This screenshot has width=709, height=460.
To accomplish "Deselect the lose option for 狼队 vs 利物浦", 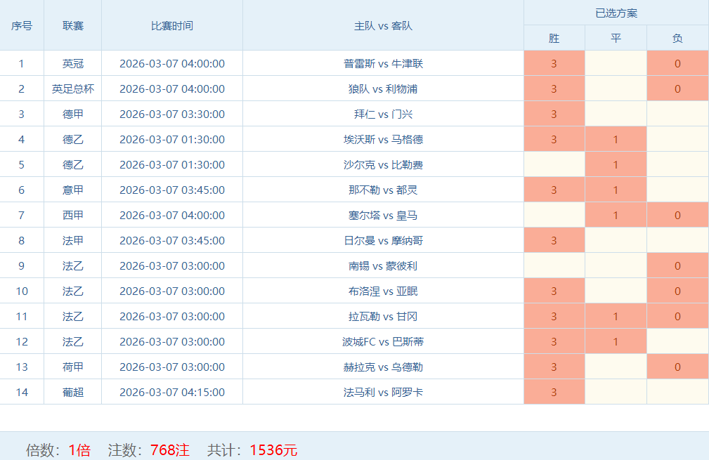I will (677, 89).
